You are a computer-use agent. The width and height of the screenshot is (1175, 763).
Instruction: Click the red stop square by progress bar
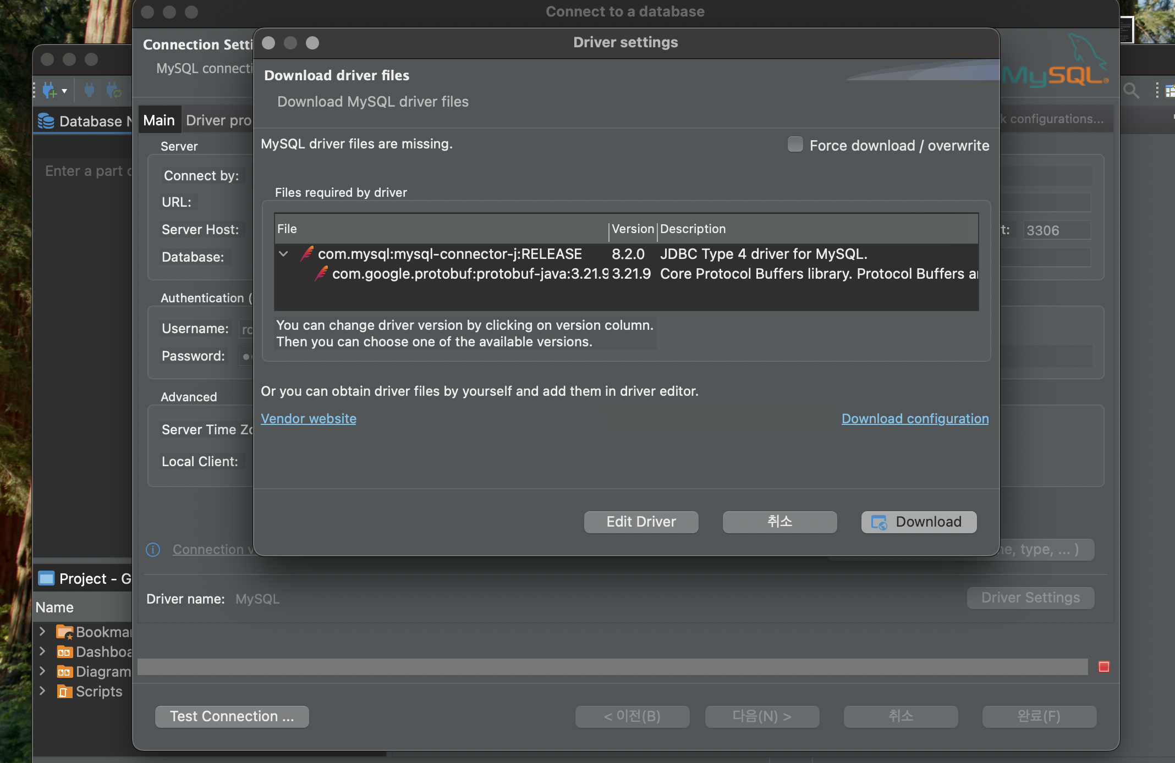click(1103, 667)
